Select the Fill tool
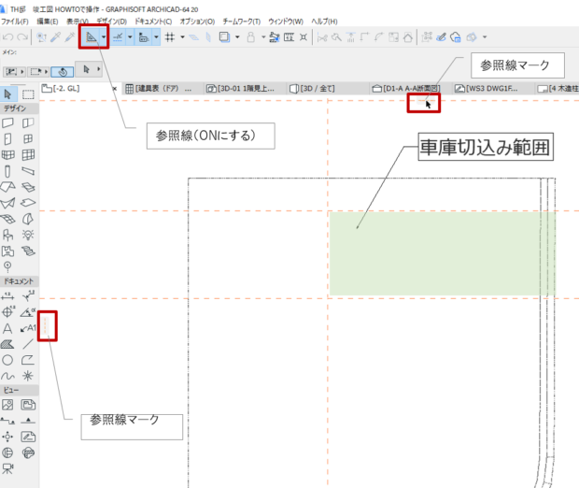 [7, 344]
